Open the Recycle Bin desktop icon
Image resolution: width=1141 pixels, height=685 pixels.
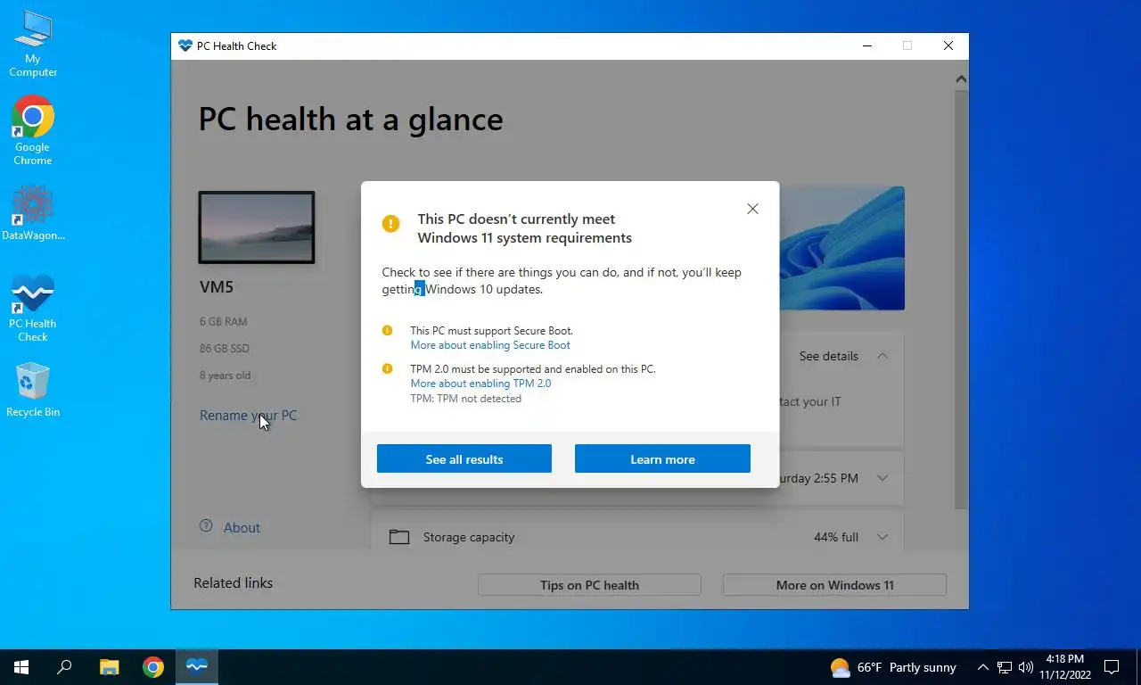[x=33, y=390]
